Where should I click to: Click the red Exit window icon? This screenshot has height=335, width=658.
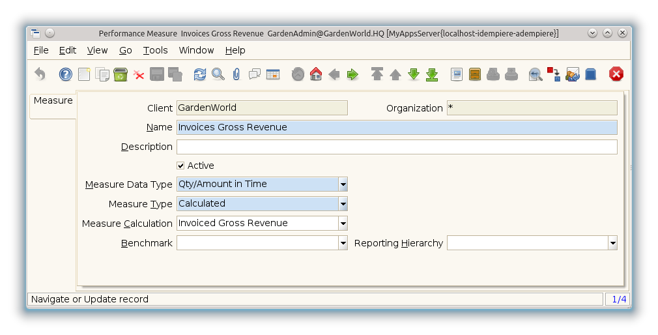coord(616,74)
